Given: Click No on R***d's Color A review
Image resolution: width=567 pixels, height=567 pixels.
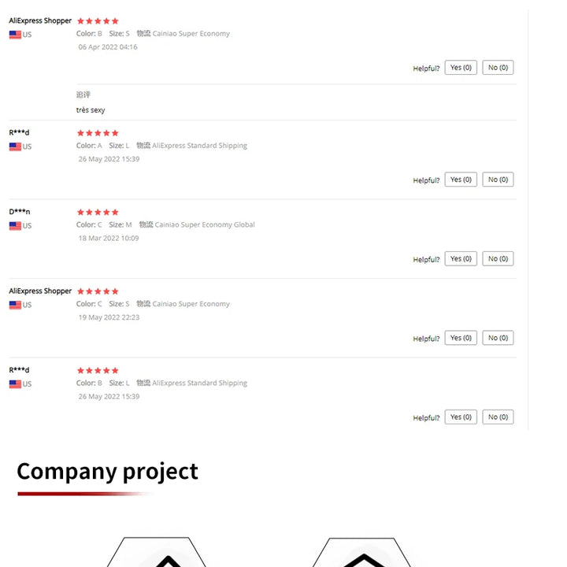Looking at the screenshot, I should 498,180.
